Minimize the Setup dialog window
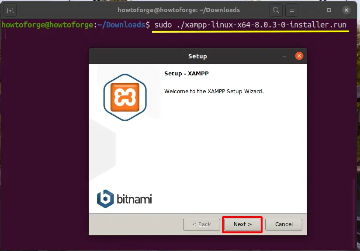This screenshot has width=360, height=251. tap(285, 56)
